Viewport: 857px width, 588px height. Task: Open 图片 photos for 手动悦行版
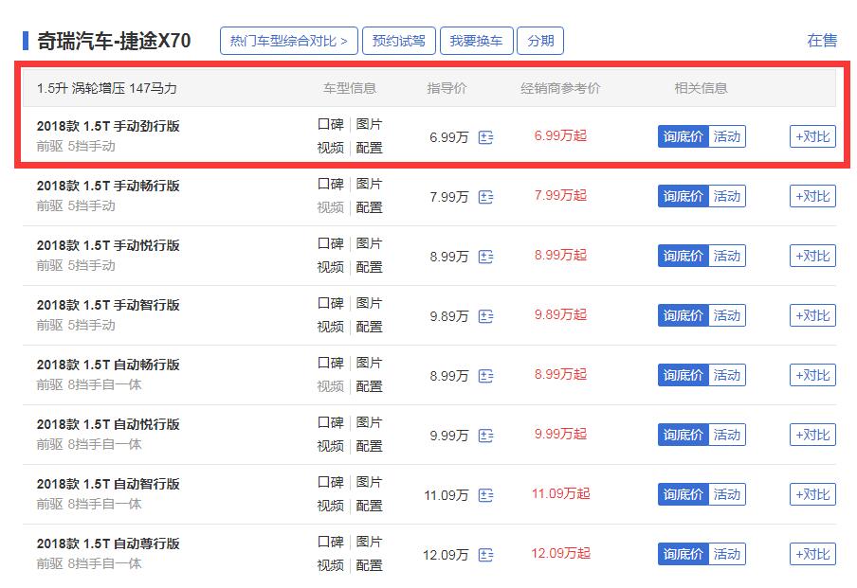(369, 243)
